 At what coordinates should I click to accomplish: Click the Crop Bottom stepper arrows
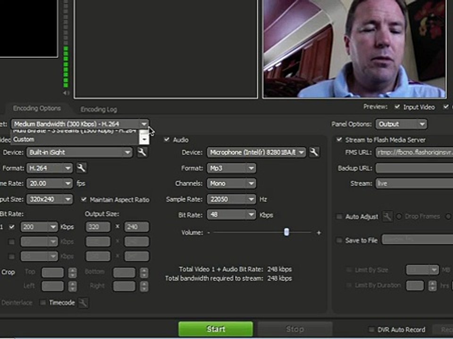[x=144, y=273]
